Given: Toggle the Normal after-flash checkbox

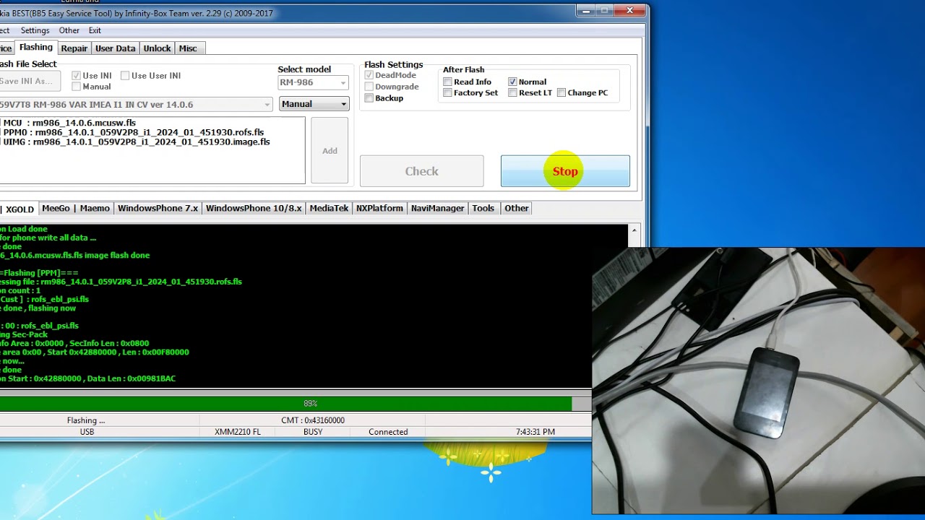Looking at the screenshot, I should coord(513,82).
